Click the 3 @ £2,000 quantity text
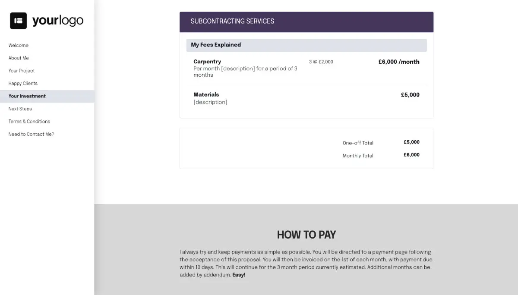This screenshot has height=295, width=518. (320, 62)
